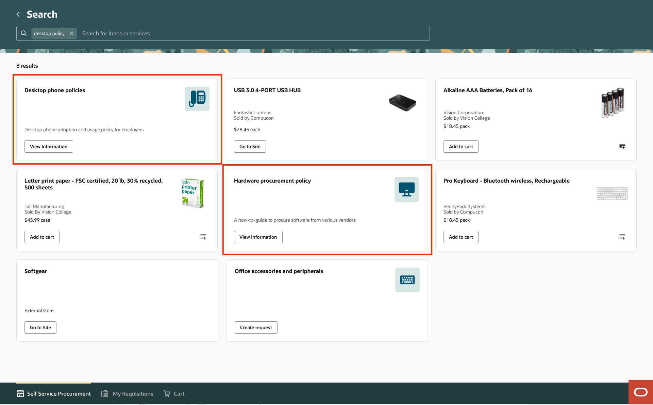Click the Hardware procurement policy monitor icon
The width and height of the screenshot is (653, 405).
[x=406, y=189]
